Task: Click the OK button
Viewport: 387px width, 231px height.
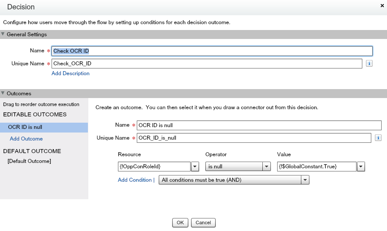Action: click(x=180, y=222)
